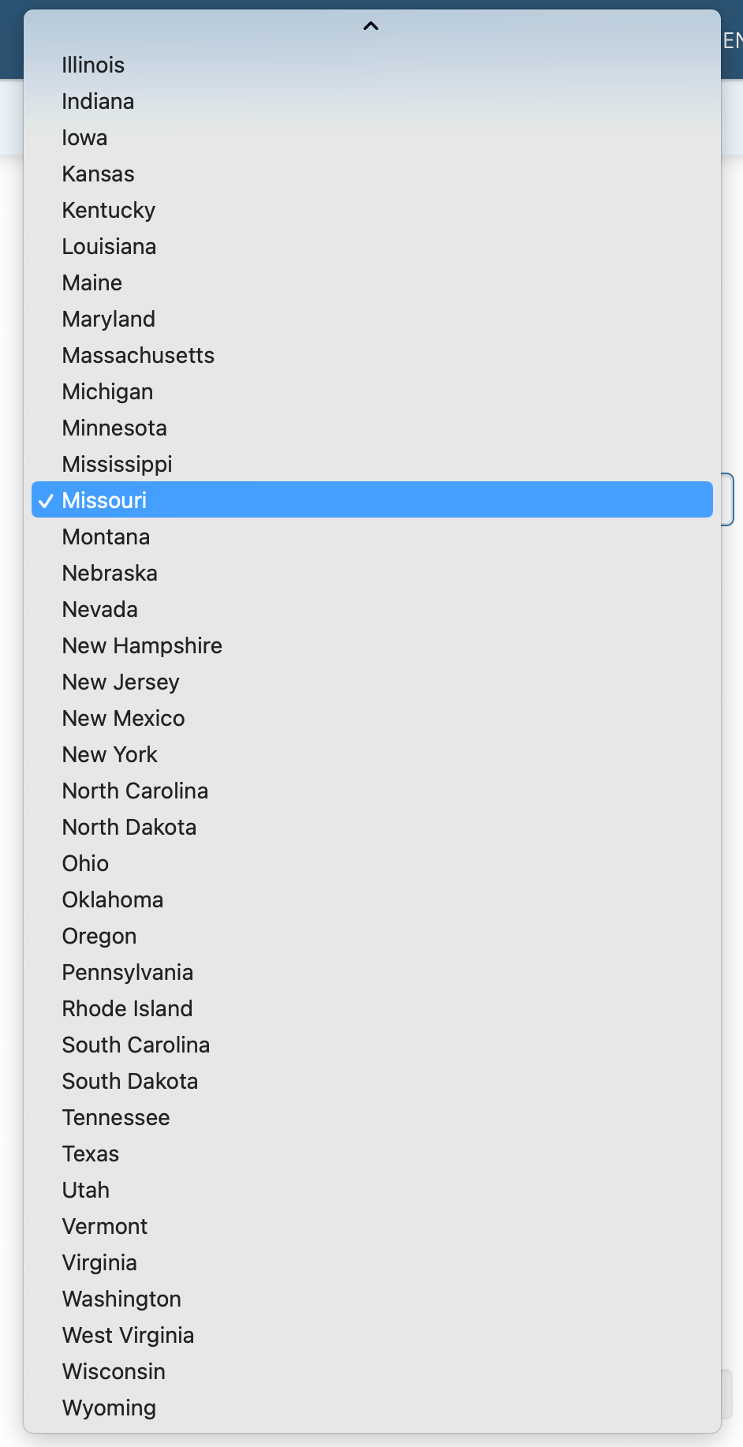Select Montana from the dropdown
Viewport: 743px width, 1447px height.
[x=106, y=537]
